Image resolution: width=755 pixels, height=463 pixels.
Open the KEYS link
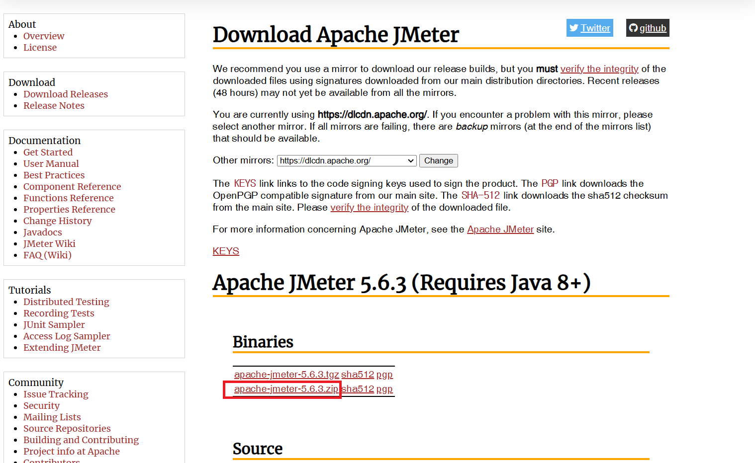(x=226, y=251)
